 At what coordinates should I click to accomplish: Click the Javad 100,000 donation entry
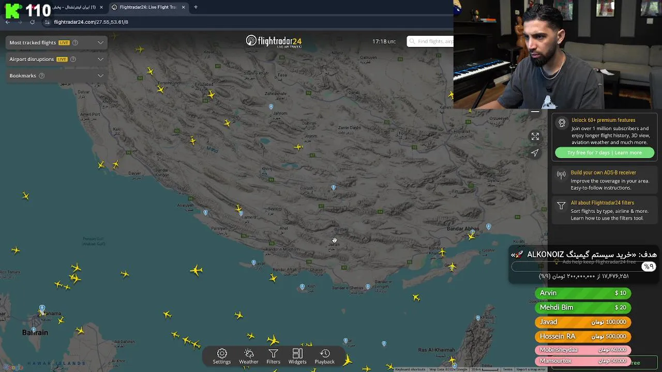pyautogui.click(x=583, y=322)
